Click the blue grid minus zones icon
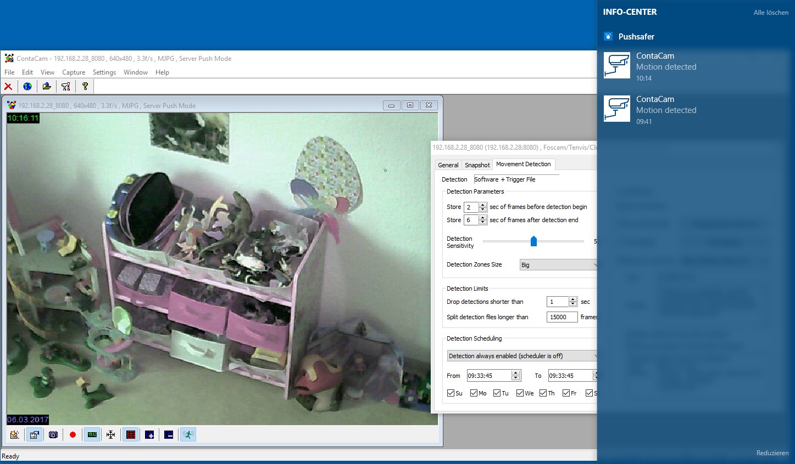795x464 pixels. pyautogui.click(x=169, y=435)
